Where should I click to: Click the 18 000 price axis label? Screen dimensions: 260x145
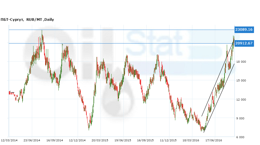242,62
